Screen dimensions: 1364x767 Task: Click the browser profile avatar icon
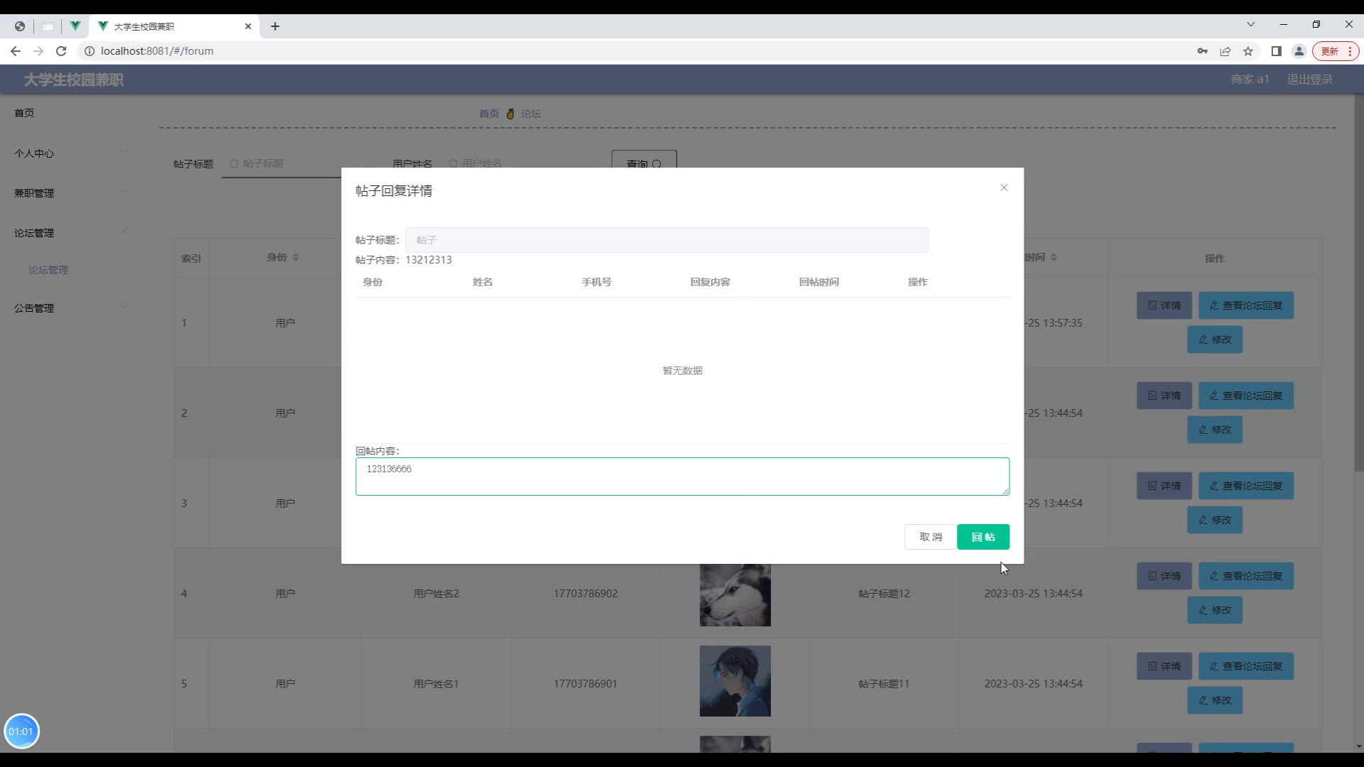click(x=1299, y=51)
